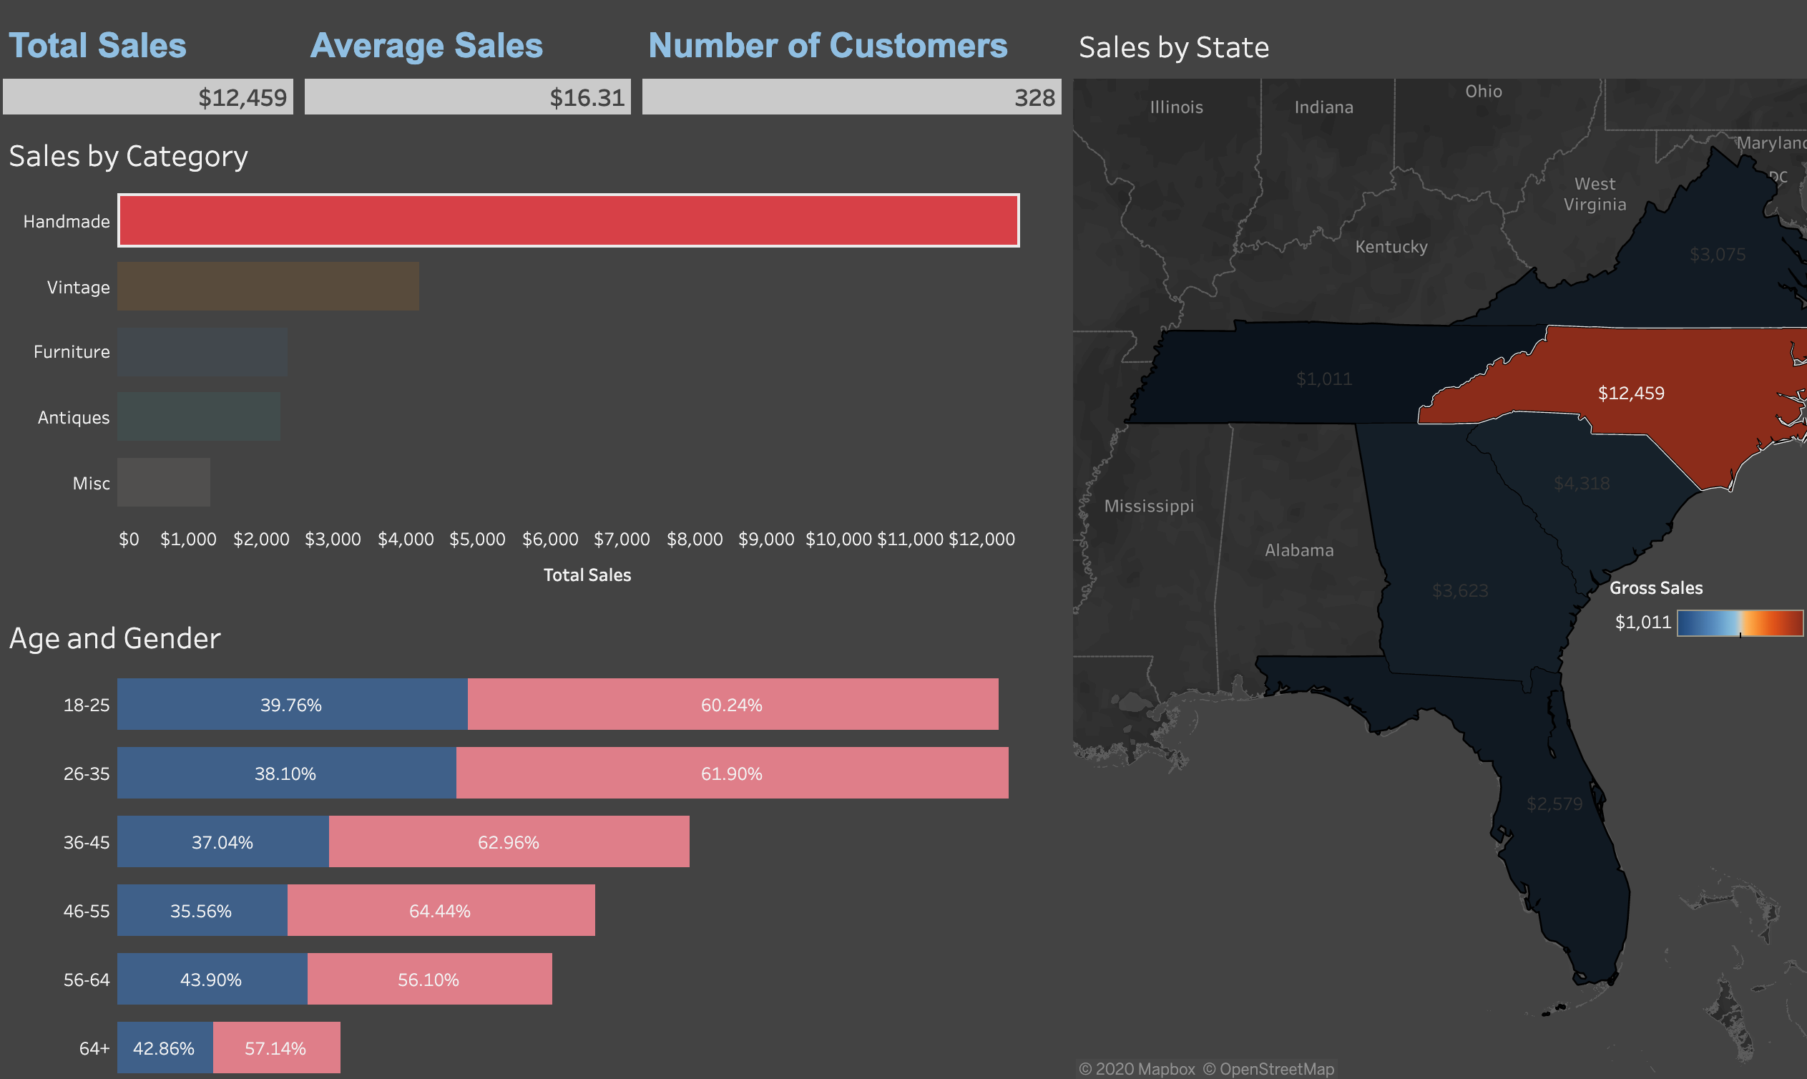
Task: Click the Total Sales heading
Action: tap(97, 45)
